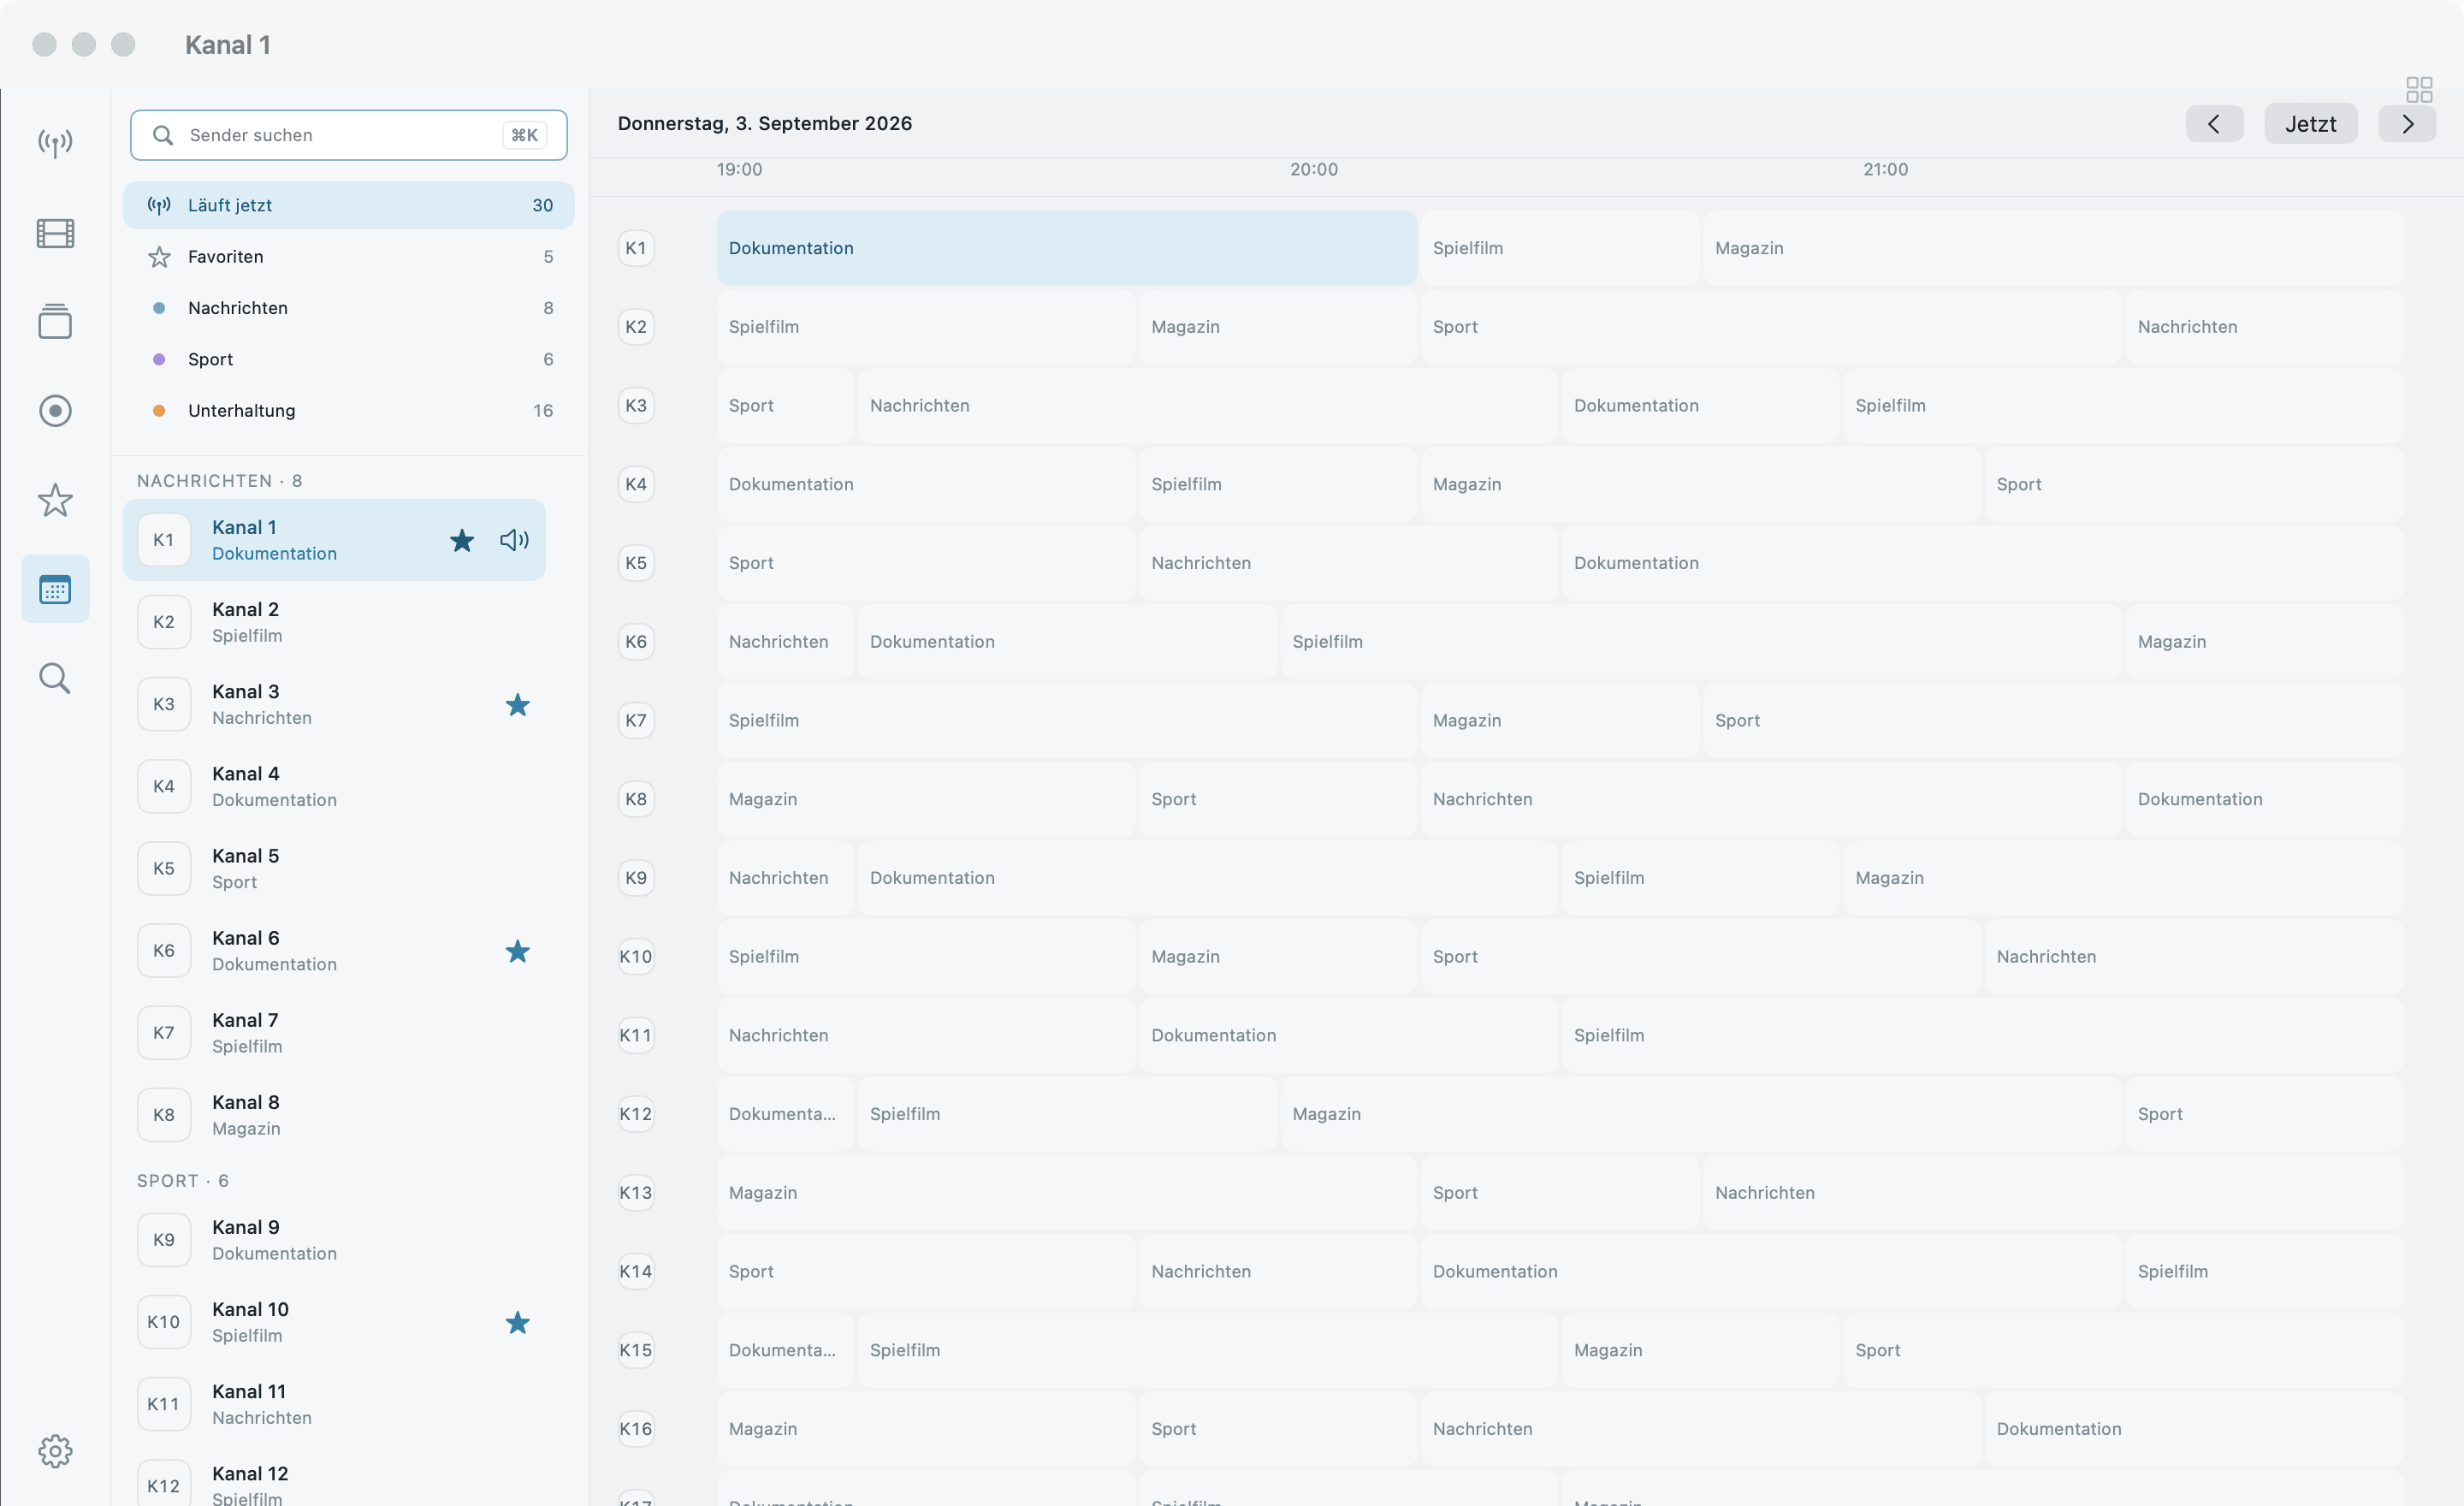The height and width of the screenshot is (1506, 2464).
Task: Open Spielfilm program in K1 row
Action: [x=1559, y=248]
